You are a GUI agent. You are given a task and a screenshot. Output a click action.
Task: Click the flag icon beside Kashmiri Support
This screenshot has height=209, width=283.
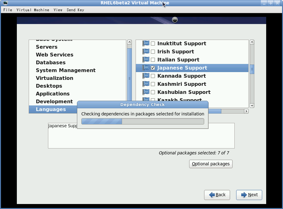pyautogui.click(x=146, y=84)
